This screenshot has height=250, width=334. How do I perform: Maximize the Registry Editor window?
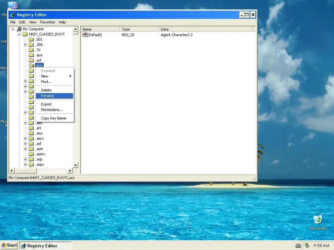(x=247, y=15)
